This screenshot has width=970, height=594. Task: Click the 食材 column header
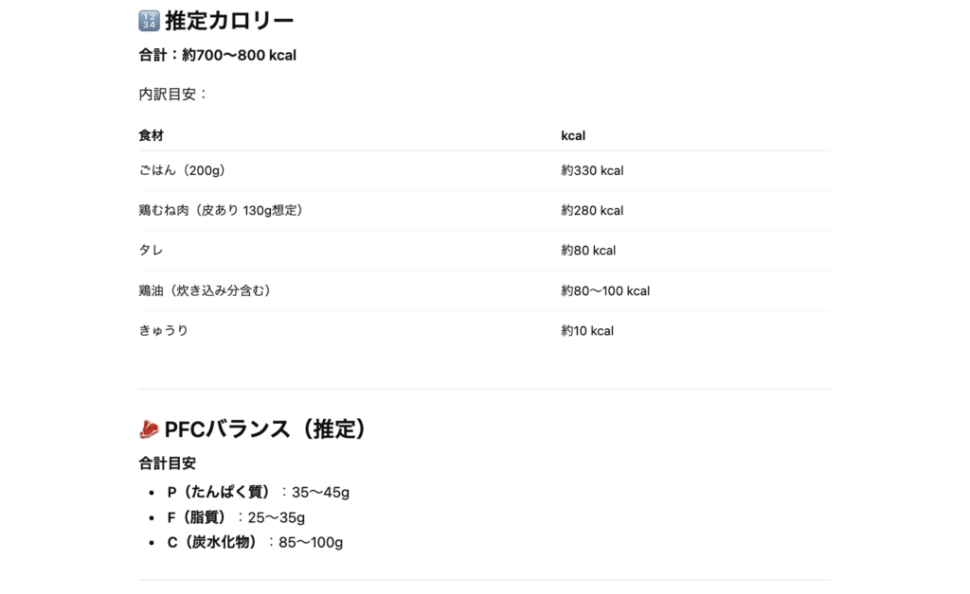(151, 136)
